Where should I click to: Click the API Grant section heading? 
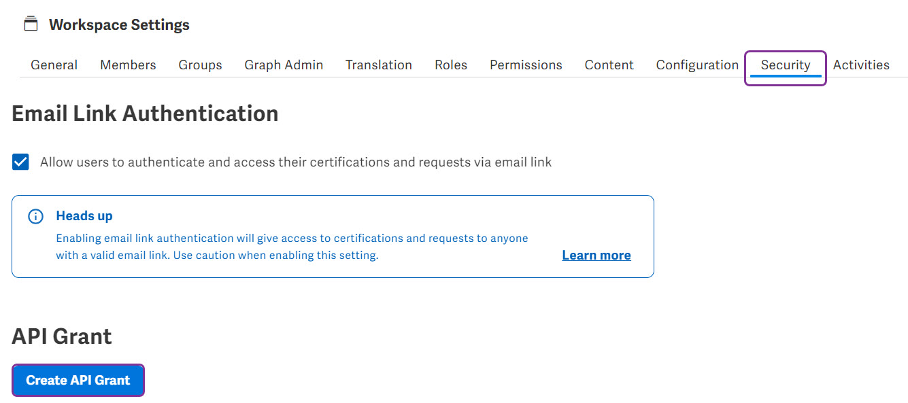pos(61,336)
